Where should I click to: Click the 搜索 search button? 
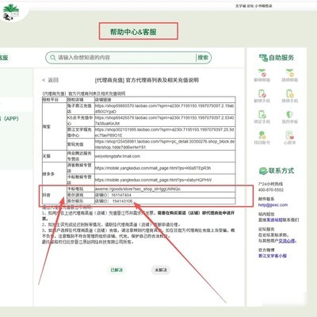click(203, 57)
